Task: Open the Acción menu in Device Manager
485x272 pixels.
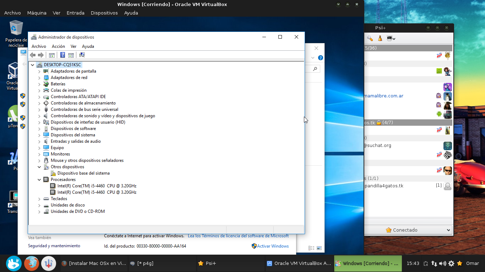Action: [x=58, y=46]
